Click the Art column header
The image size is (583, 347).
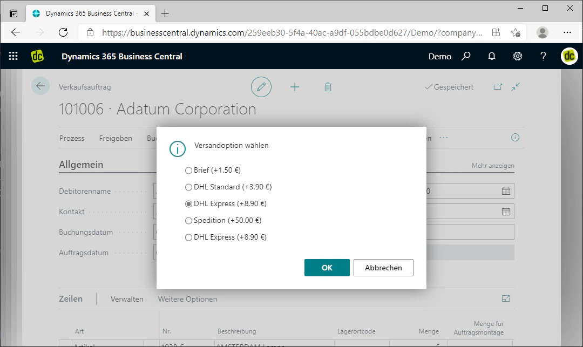click(79, 331)
